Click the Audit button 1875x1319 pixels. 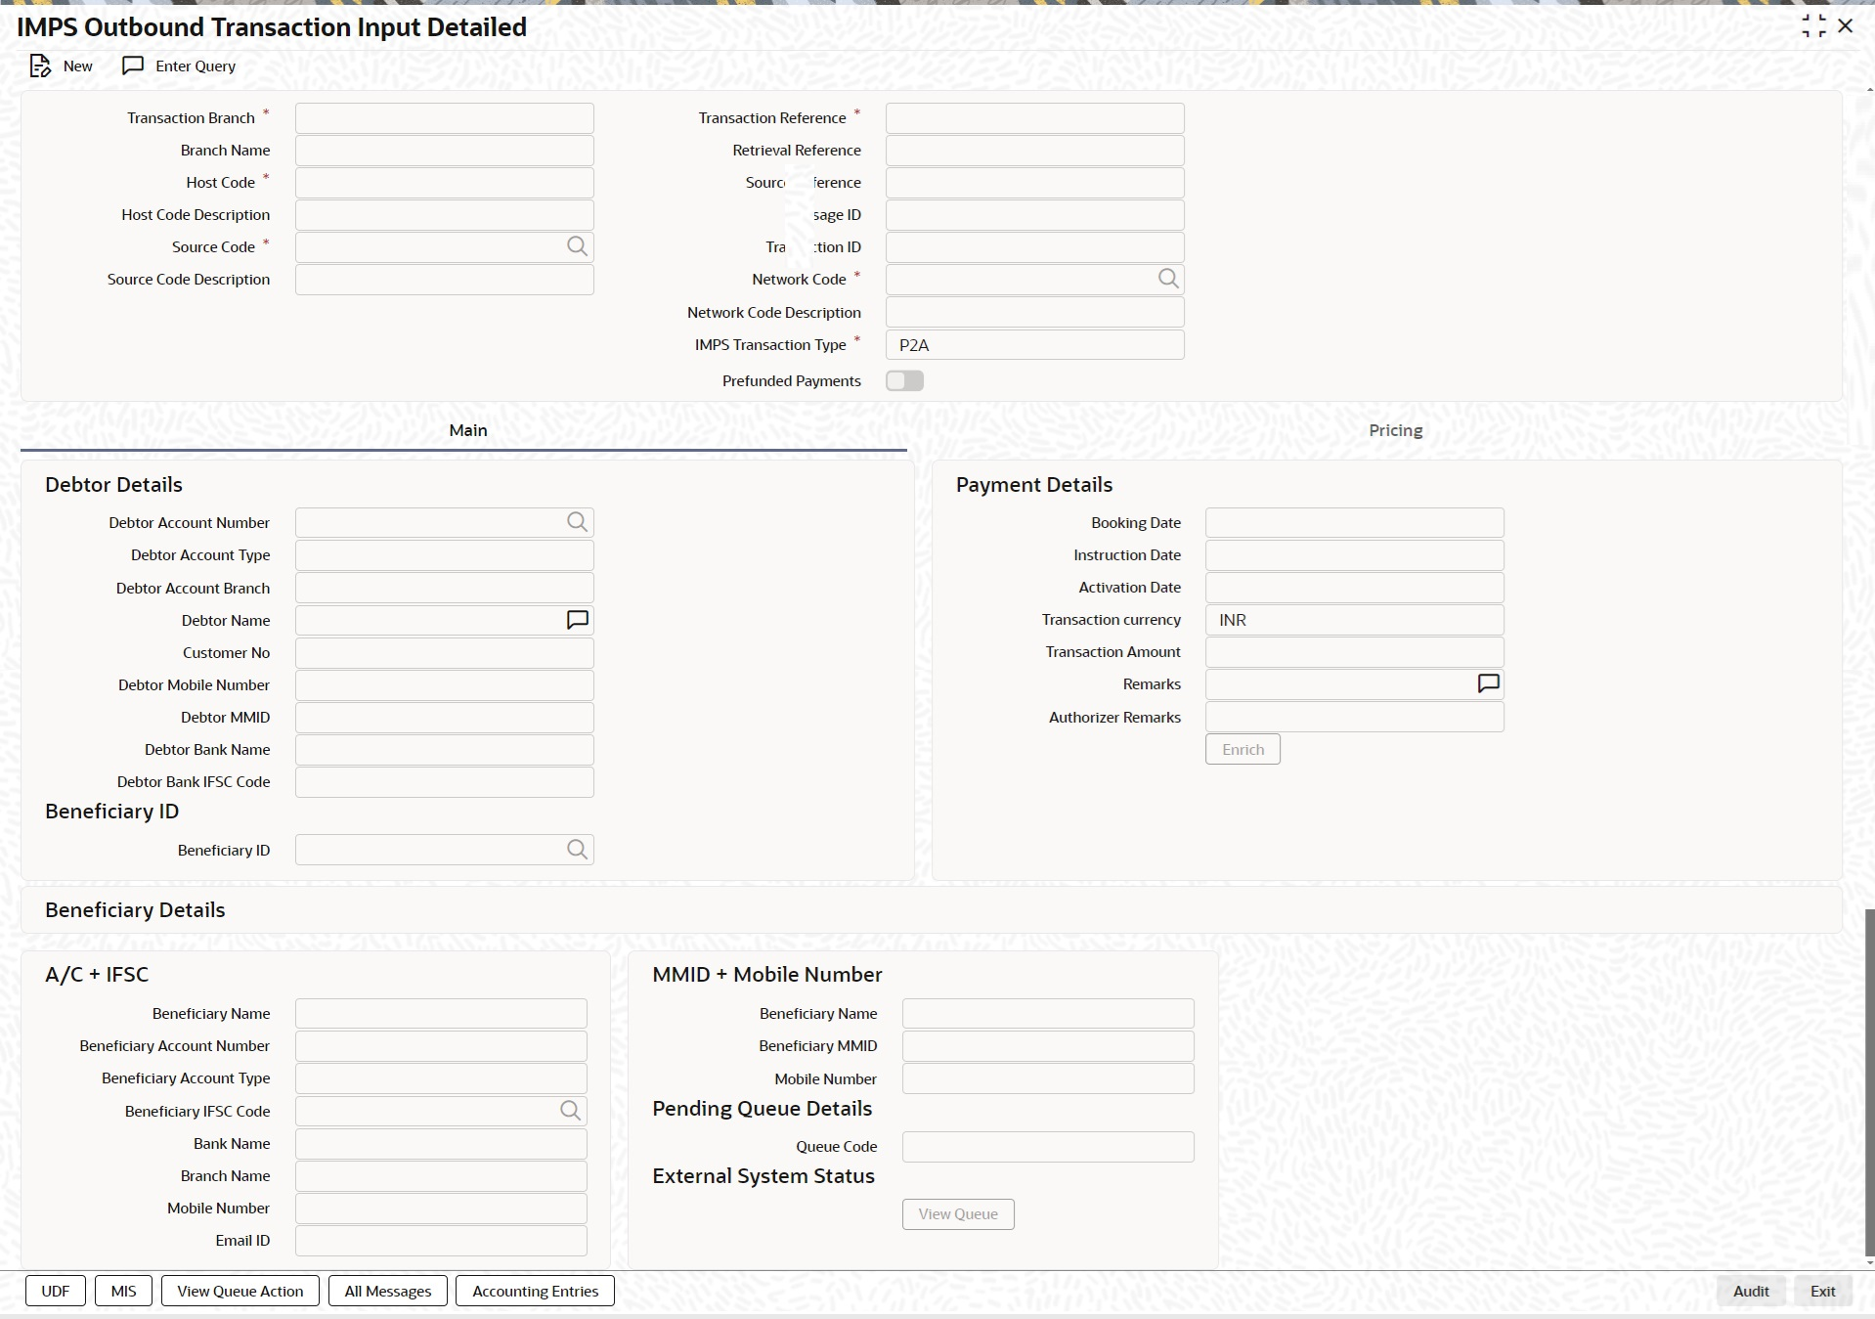[1751, 1291]
